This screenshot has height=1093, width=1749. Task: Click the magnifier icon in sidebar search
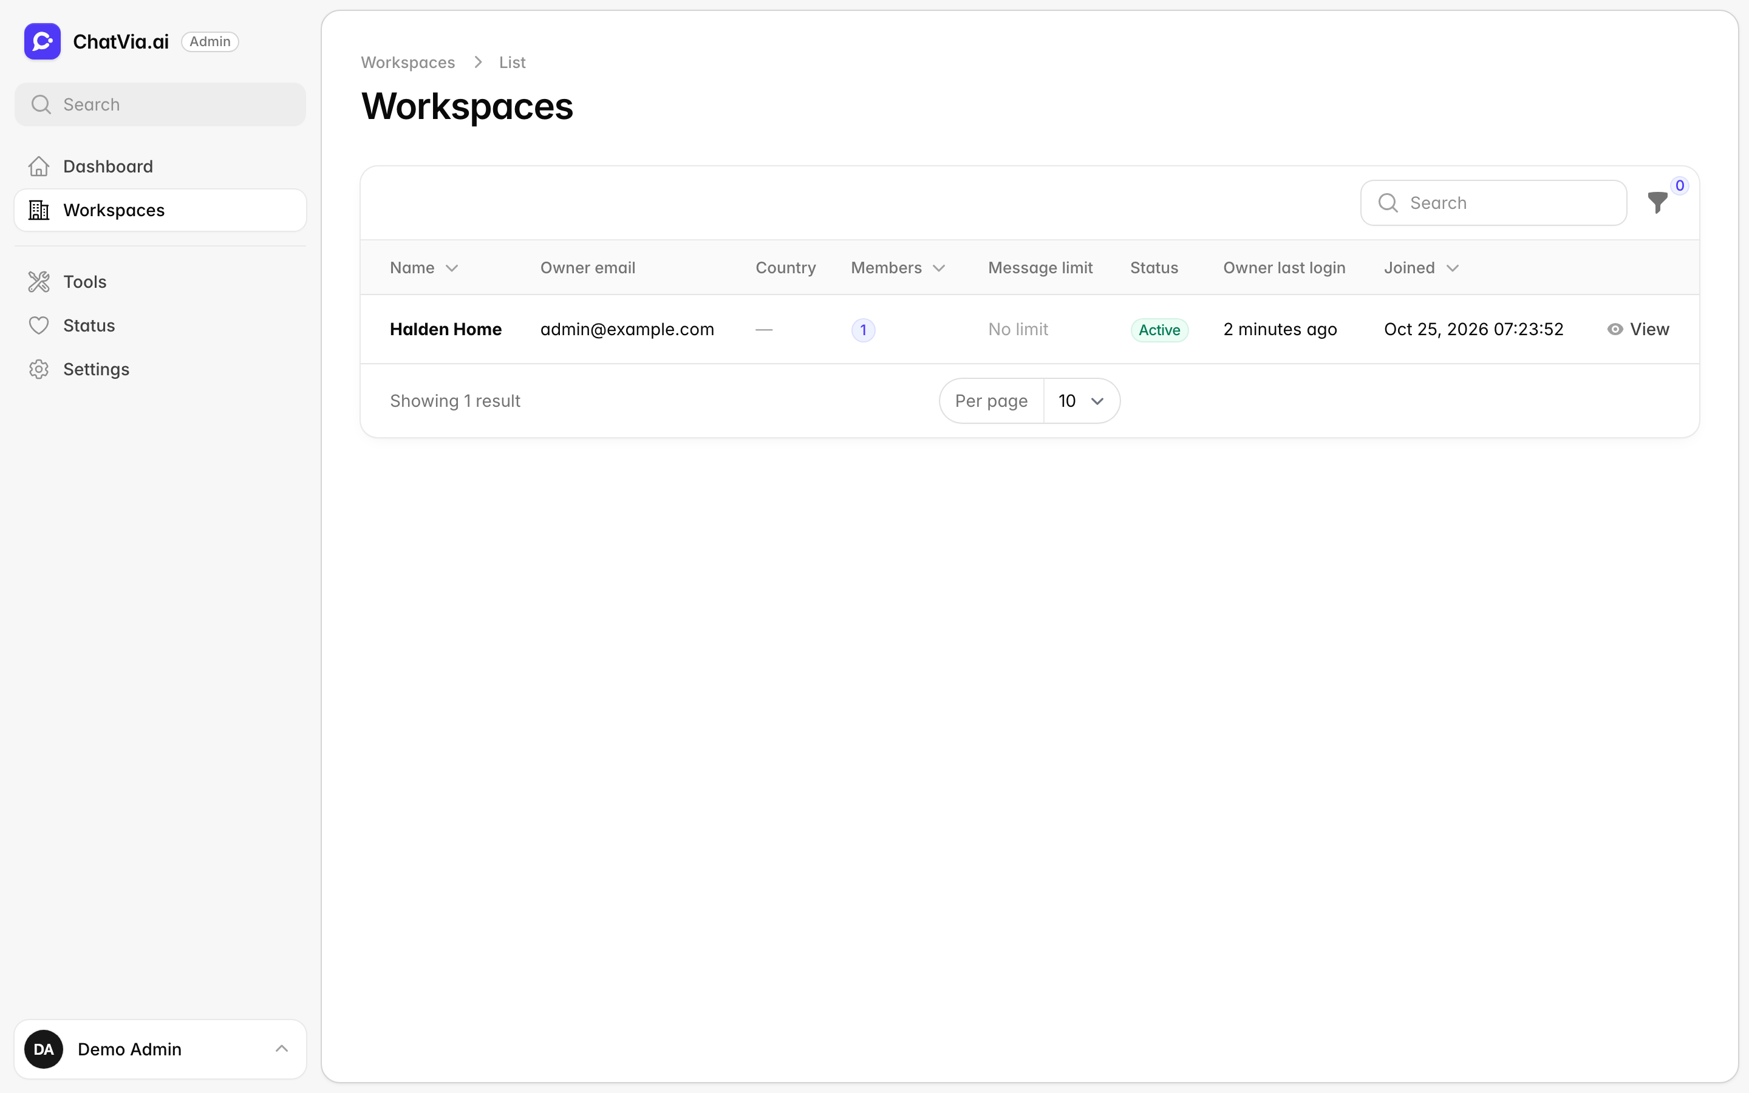41,105
